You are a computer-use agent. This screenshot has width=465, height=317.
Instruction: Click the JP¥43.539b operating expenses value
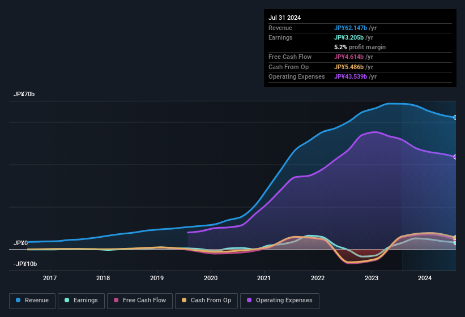(x=351, y=77)
